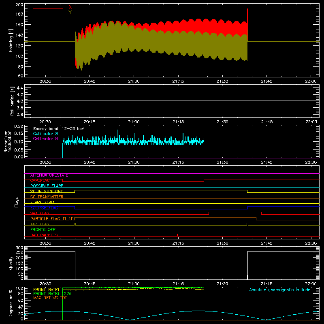Click the FRONTS_OFF flag label

tap(43, 230)
